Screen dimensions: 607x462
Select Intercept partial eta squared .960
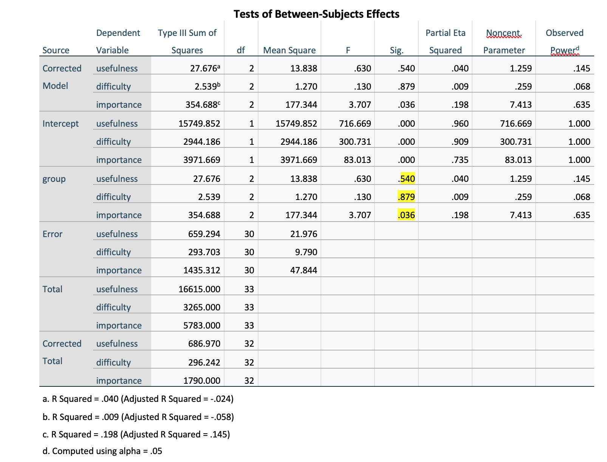(x=460, y=124)
